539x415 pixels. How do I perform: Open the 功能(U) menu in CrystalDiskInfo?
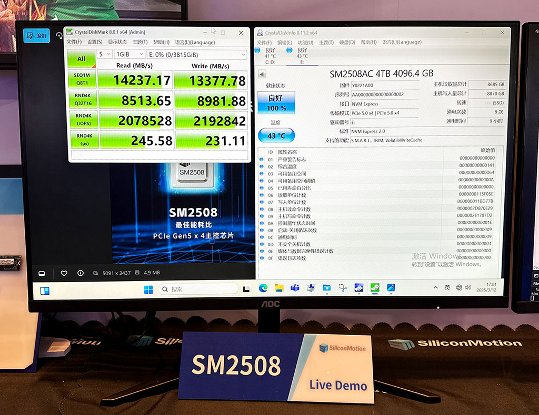306,42
